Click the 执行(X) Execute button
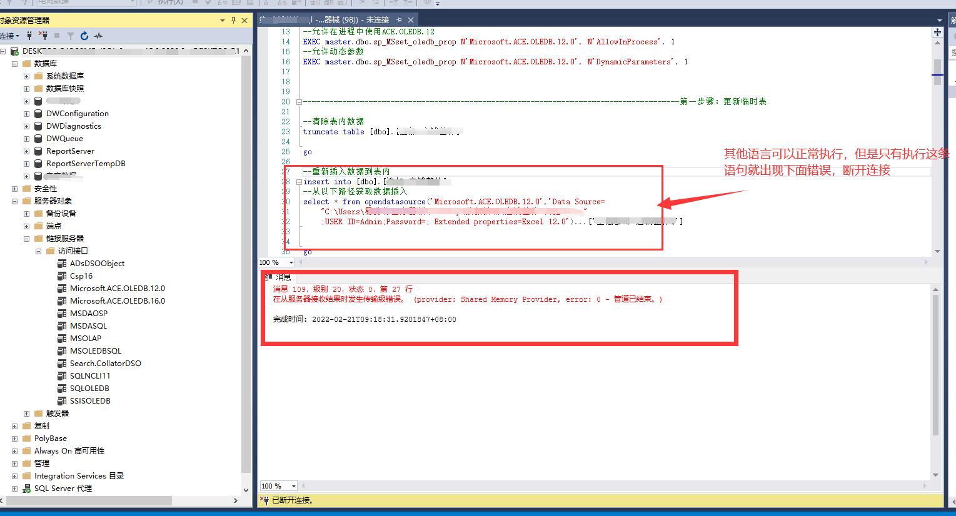Screen dimensions: 956x516 (x=166, y=4)
